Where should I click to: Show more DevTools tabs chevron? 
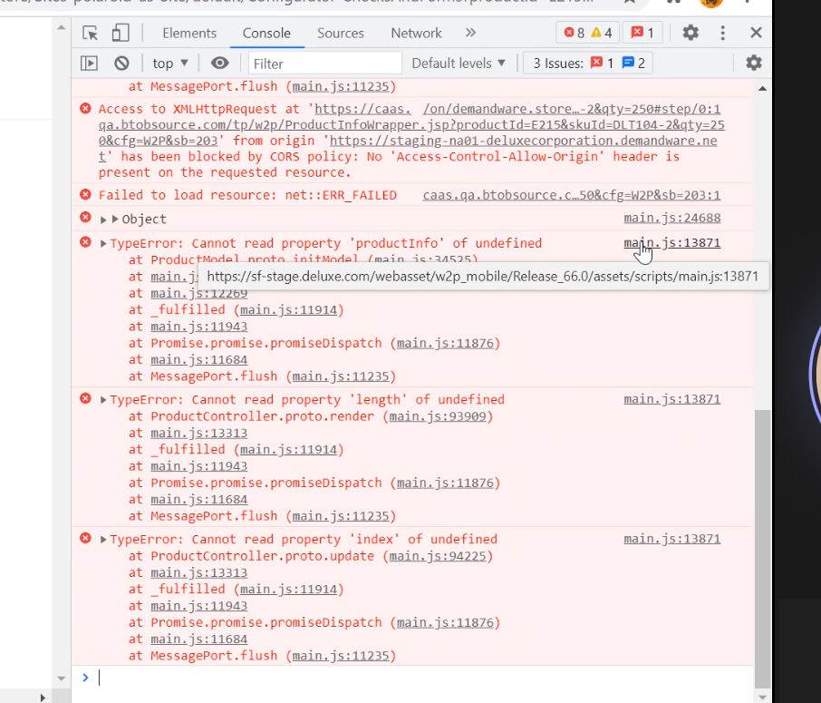[470, 33]
